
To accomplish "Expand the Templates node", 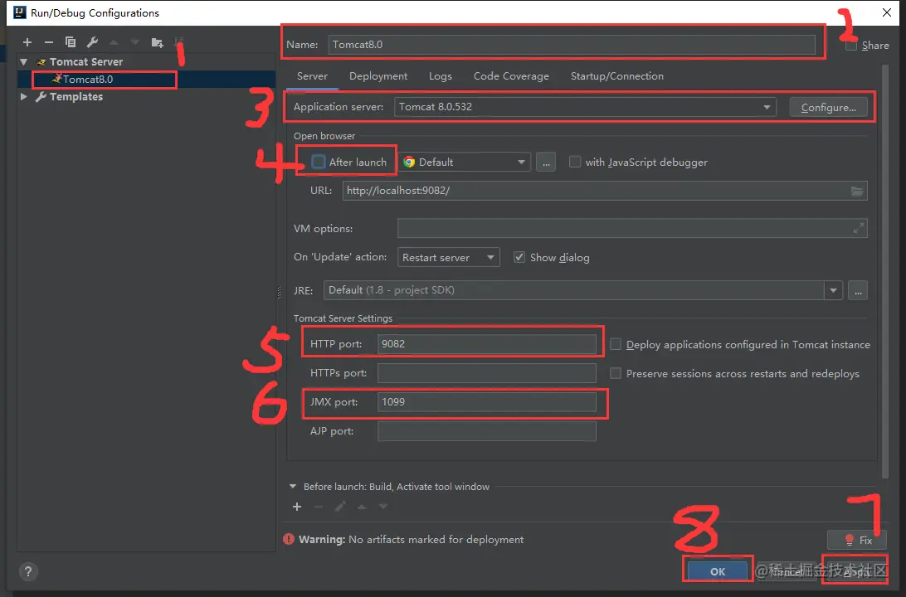I will [24, 96].
